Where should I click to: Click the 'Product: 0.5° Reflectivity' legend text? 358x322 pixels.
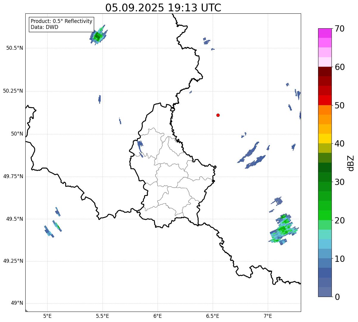pos(61,21)
